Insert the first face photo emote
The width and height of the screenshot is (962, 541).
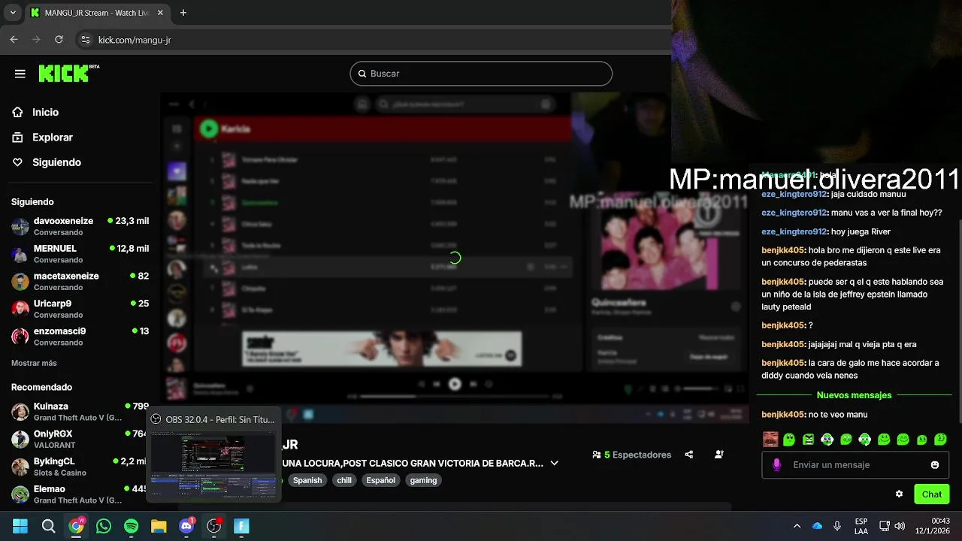pyautogui.click(x=770, y=440)
